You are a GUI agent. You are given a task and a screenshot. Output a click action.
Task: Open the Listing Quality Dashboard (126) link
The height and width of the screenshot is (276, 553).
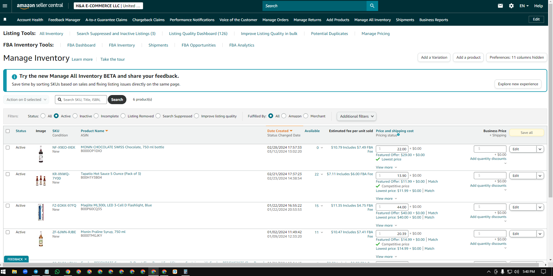(198, 34)
